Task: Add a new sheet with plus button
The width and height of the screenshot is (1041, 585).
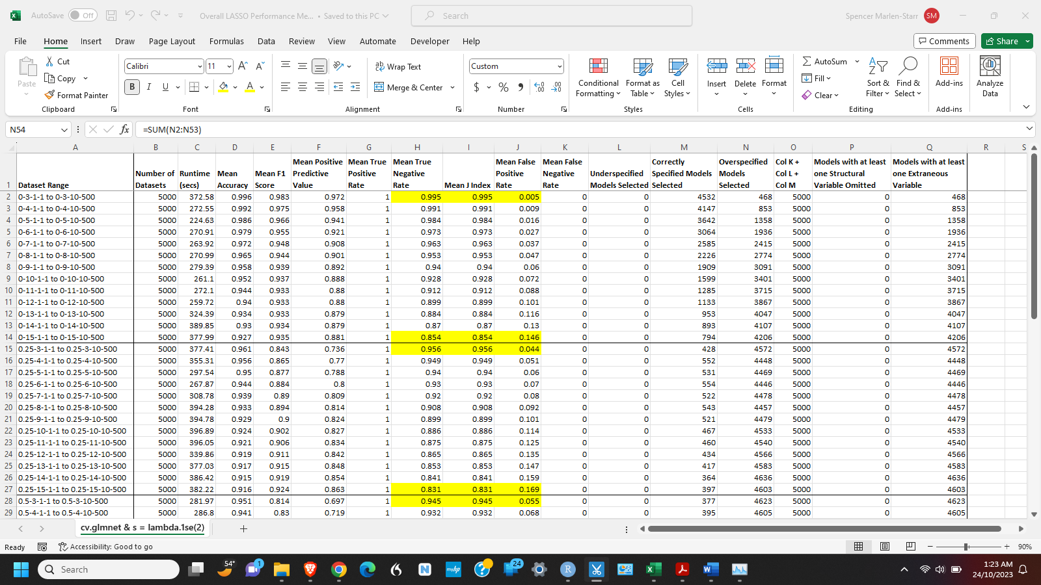Action: pos(244,528)
